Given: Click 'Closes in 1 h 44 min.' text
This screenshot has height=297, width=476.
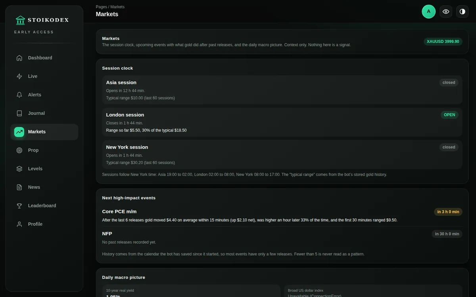Looking at the screenshot, I should [125, 123].
